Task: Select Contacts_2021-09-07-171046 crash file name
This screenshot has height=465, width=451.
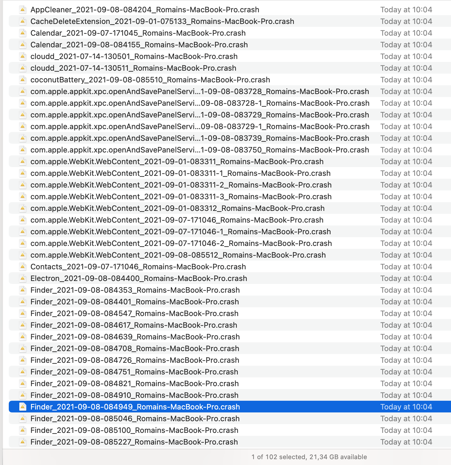Action: click(x=138, y=267)
